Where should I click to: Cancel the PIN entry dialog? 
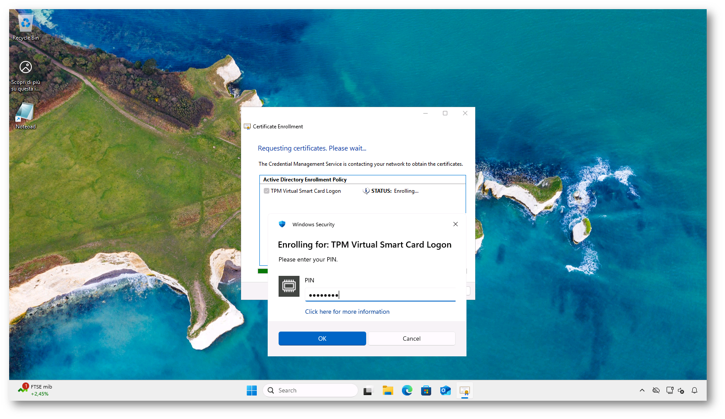click(x=412, y=339)
